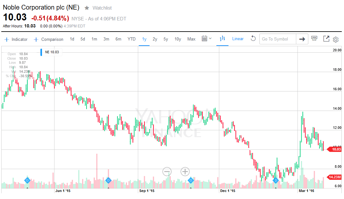Switch chart to 5y range
This screenshot has width=344, height=199.
(166, 39)
